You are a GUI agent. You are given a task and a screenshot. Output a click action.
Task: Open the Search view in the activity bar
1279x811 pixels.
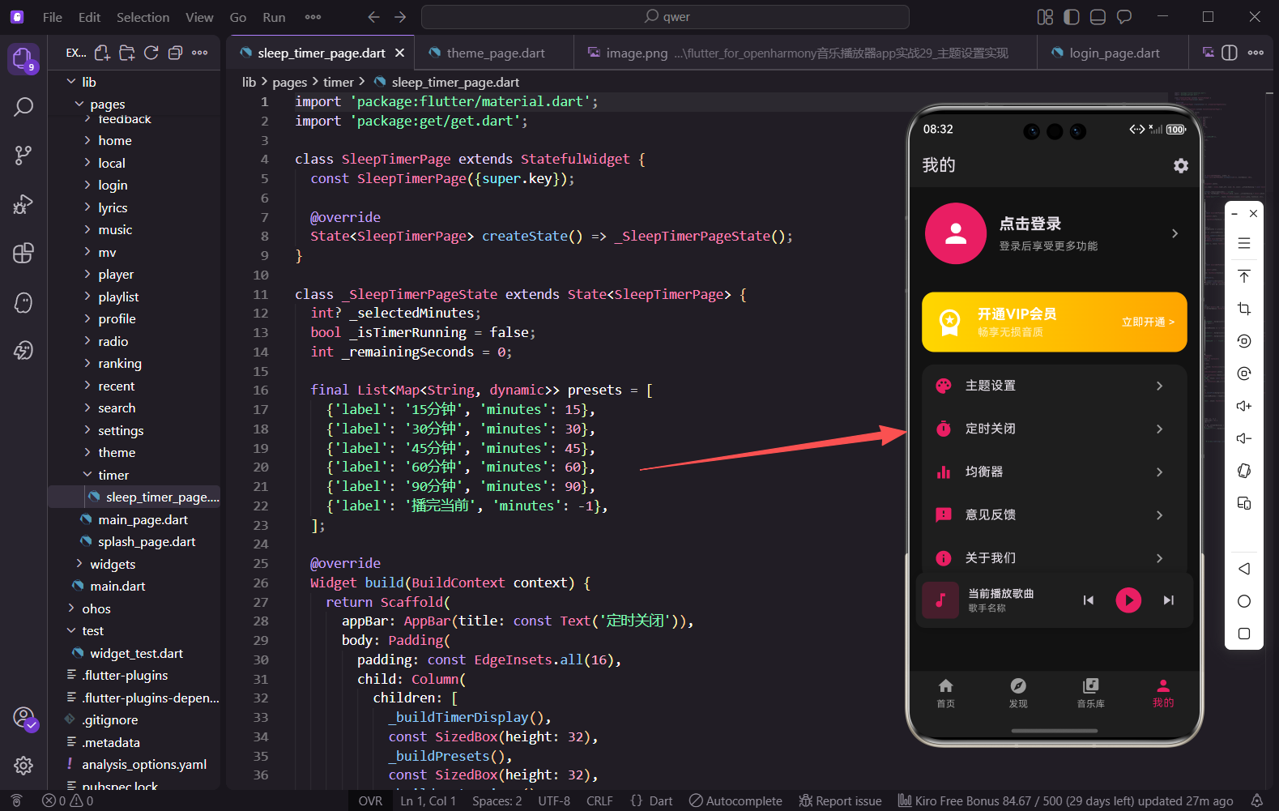23,107
